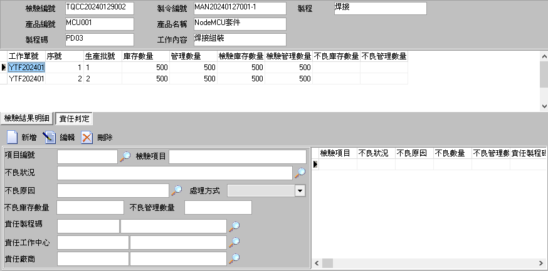Click the 不良狀況 input field
548x271 pixels.
click(175, 173)
